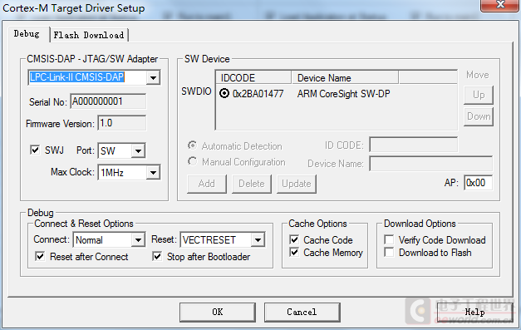The width and height of the screenshot is (521, 330).
Task: Enable Download to Flash checkbox
Action: coord(389,252)
